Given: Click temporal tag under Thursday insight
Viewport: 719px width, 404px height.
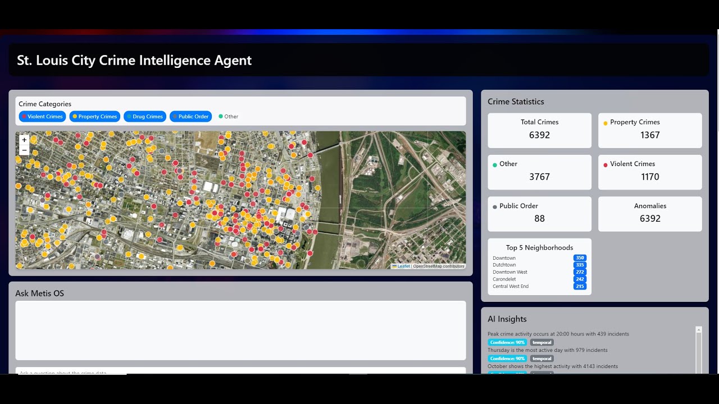Looking at the screenshot, I should (542, 359).
